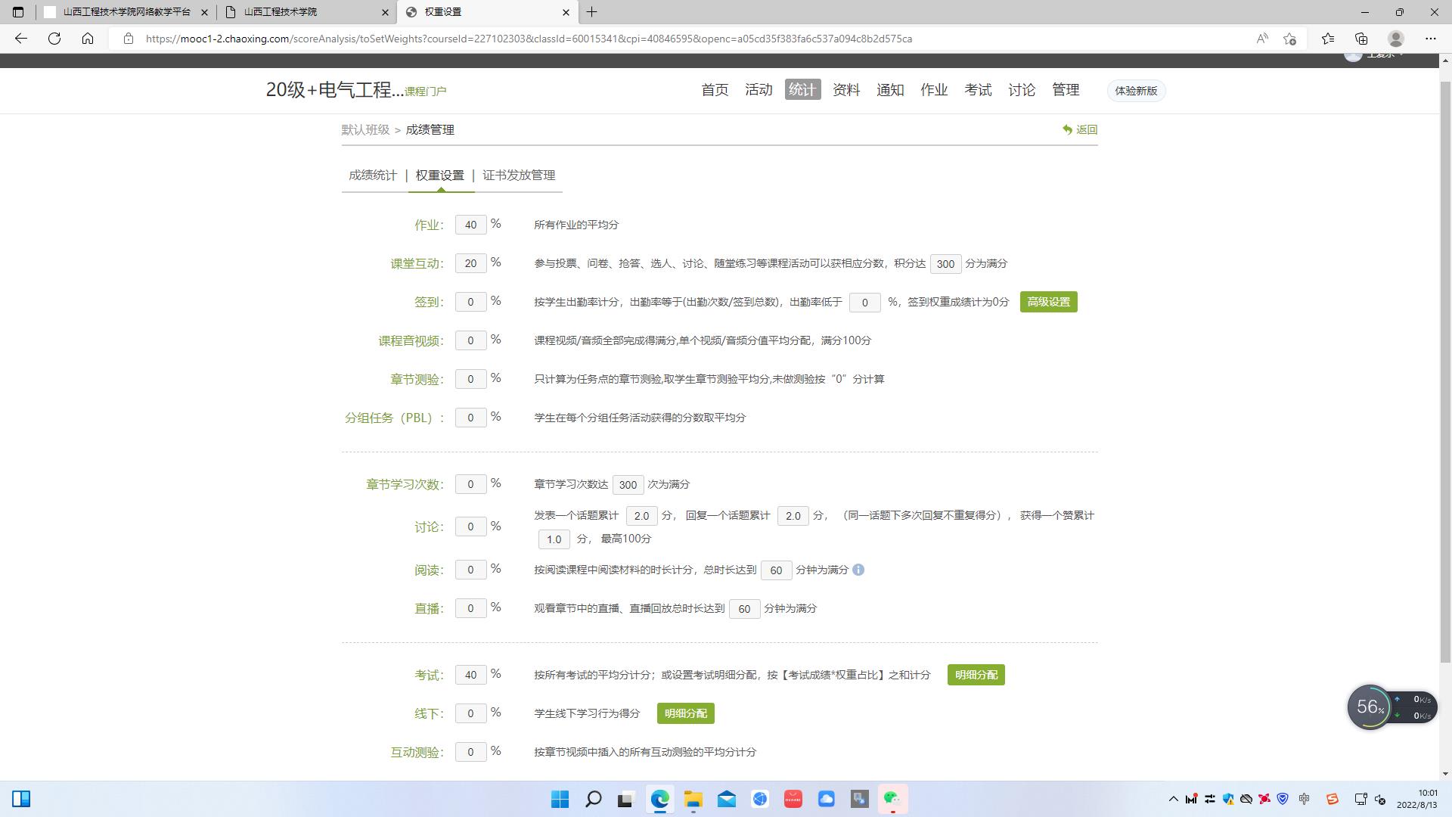Open File Explorer from taskbar
The height and width of the screenshot is (817, 1452).
(693, 799)
